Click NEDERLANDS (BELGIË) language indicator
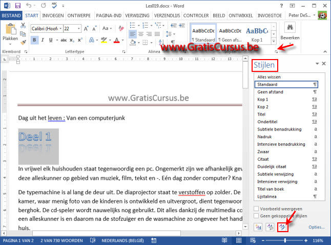The image size is (331, 245). pos(122,240)
